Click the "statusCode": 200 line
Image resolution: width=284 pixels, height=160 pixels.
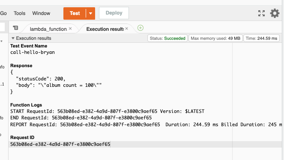(41, 79)
